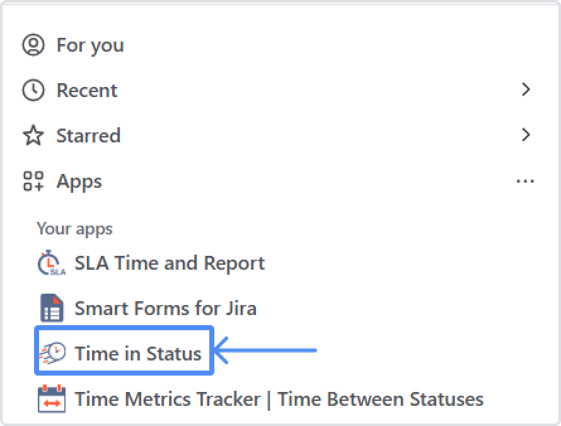Viewport: 561px width, 426px height.
Task: Click the Time in Status clock icon
Action: click(x=52, y=354)
